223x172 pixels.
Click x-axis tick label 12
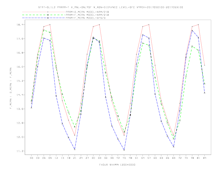click(x=56, y=158)
